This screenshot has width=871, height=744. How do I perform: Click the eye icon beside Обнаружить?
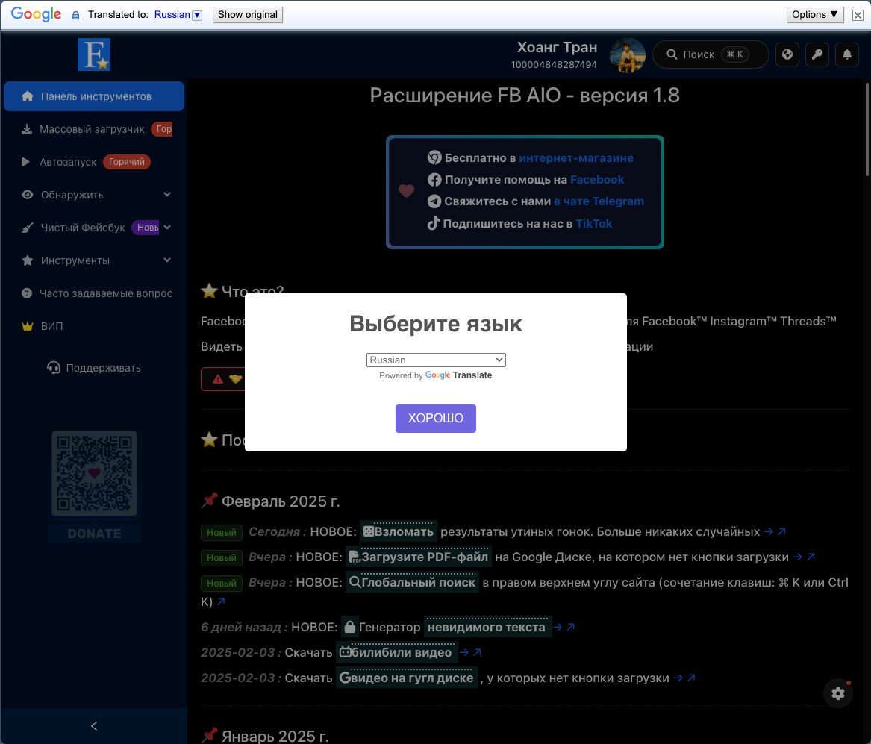(x=27, y=194)
